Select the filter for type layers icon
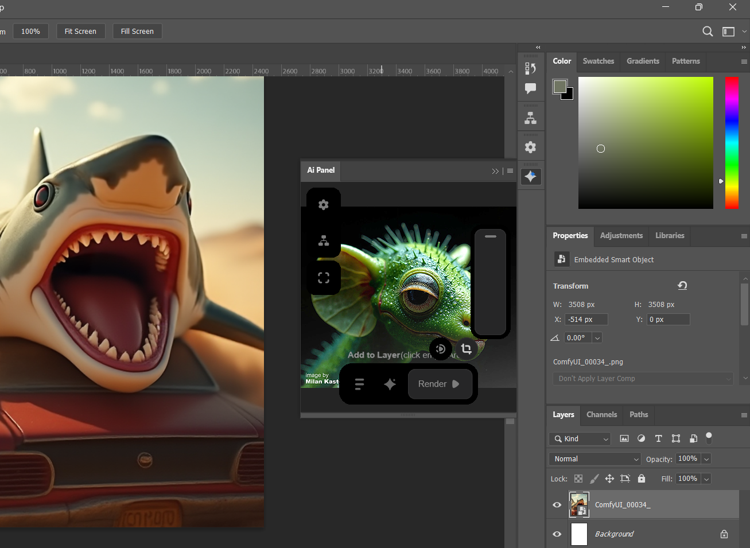Image resolution: width=750 pixels, height=548 pixels. click(659, 439)
